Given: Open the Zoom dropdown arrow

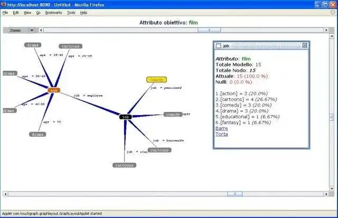Looking at the screenshot, I should (32, 31).
